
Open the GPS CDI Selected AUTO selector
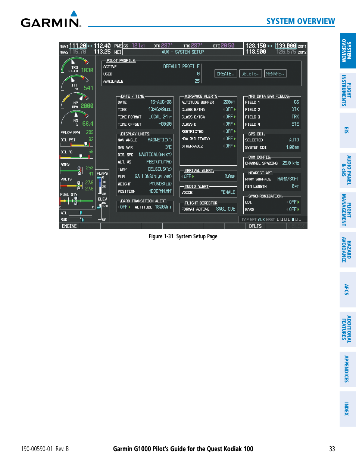[x=294, y=140]
